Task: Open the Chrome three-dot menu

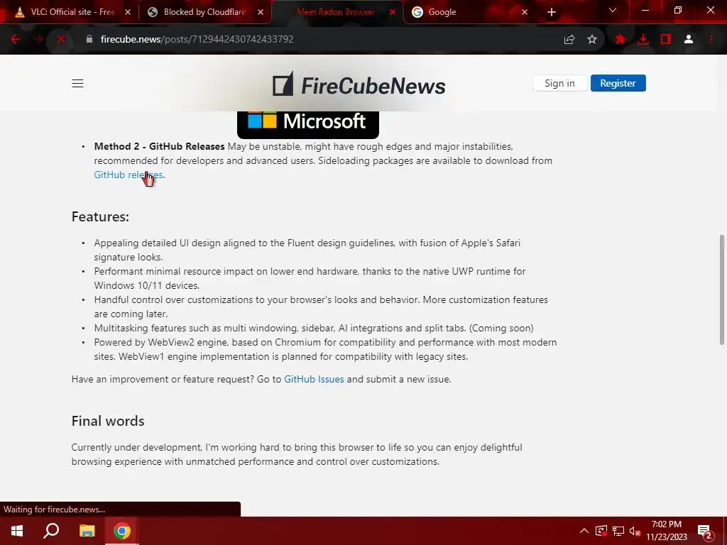Action: click(711, 40)
